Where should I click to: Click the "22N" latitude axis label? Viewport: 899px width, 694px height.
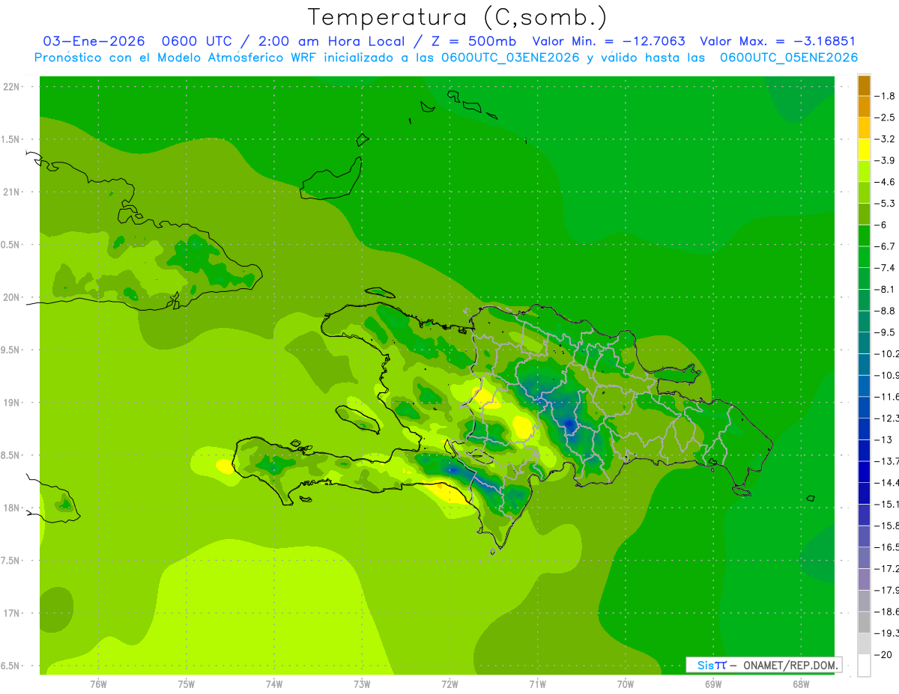[x=11, y=87]
